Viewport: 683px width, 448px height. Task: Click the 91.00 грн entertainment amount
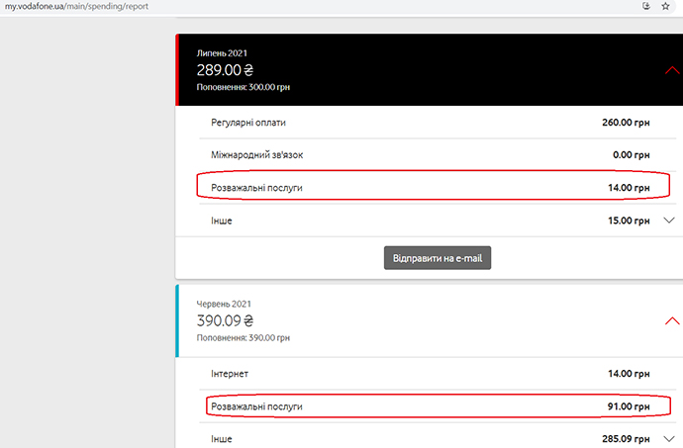tap(628, 406)
